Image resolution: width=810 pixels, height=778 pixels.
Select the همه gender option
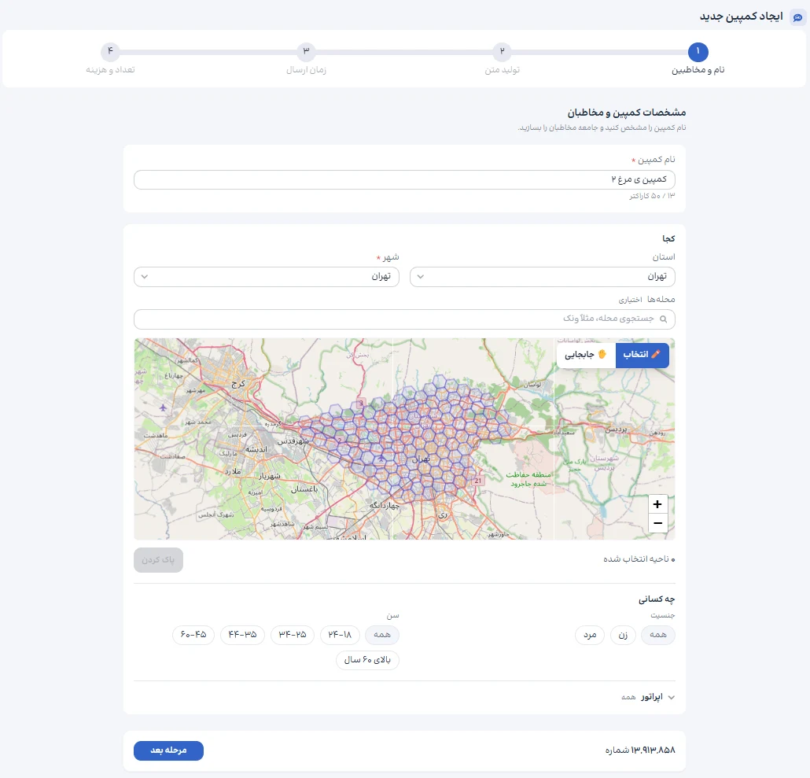pos(657,634)
